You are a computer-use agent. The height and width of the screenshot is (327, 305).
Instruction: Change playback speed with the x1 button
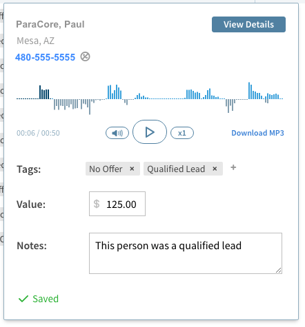click(x=182, y=133)
